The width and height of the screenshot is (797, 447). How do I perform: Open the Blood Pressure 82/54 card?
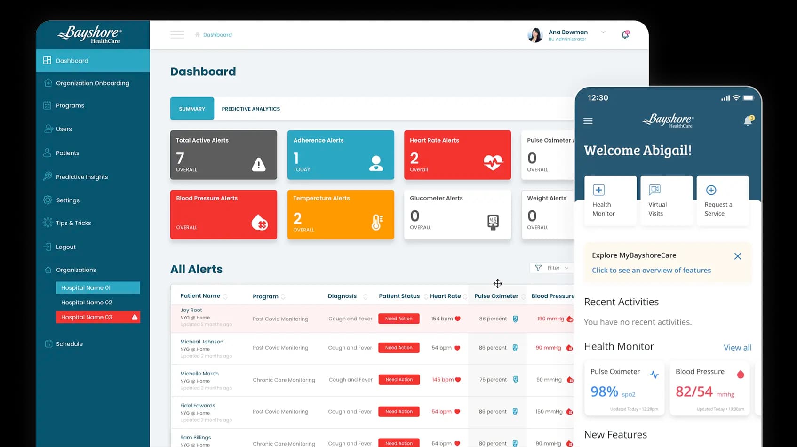coord(709,388)
